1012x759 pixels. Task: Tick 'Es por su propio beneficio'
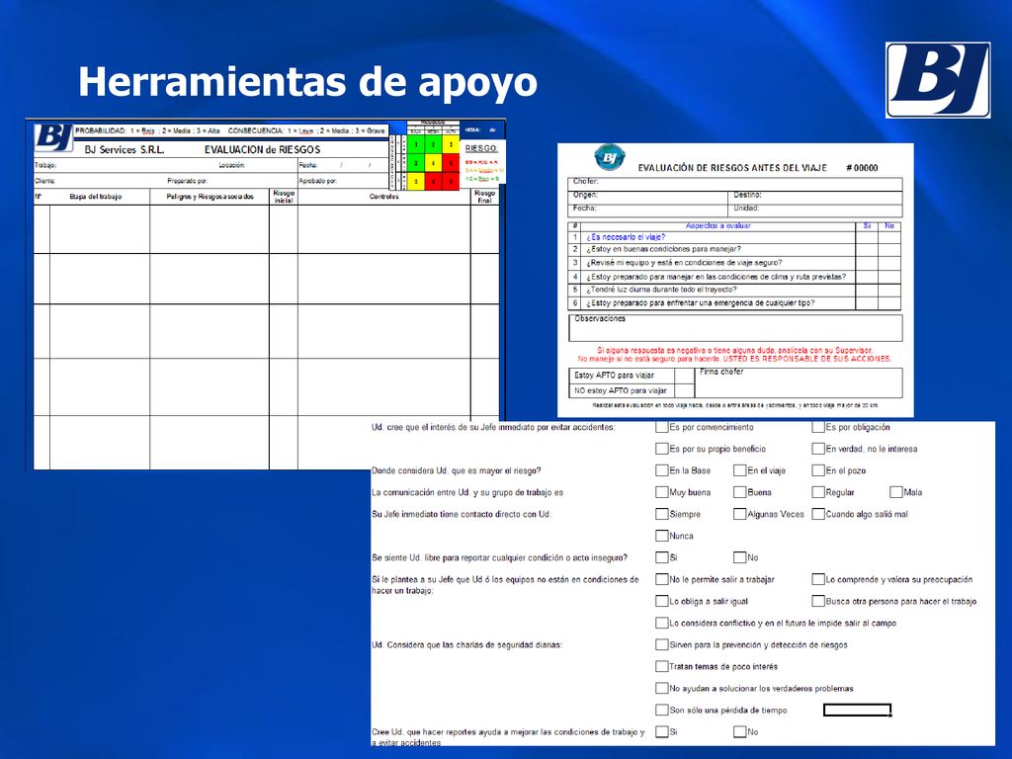[x=661, y=449]
